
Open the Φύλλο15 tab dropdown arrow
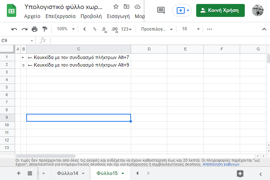tap(123, 174)
